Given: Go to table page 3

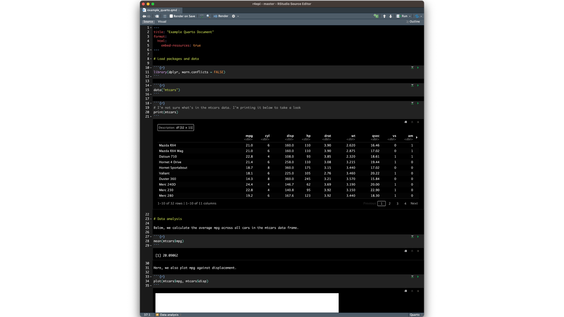Looking at the screenshot, I should tap(397, 203).
